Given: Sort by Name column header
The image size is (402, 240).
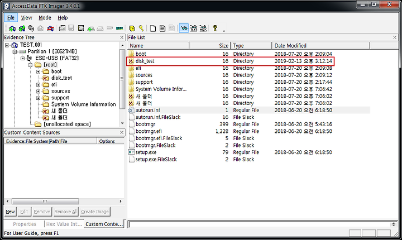Looking at the screenshot, I should [x=159, y=46].
